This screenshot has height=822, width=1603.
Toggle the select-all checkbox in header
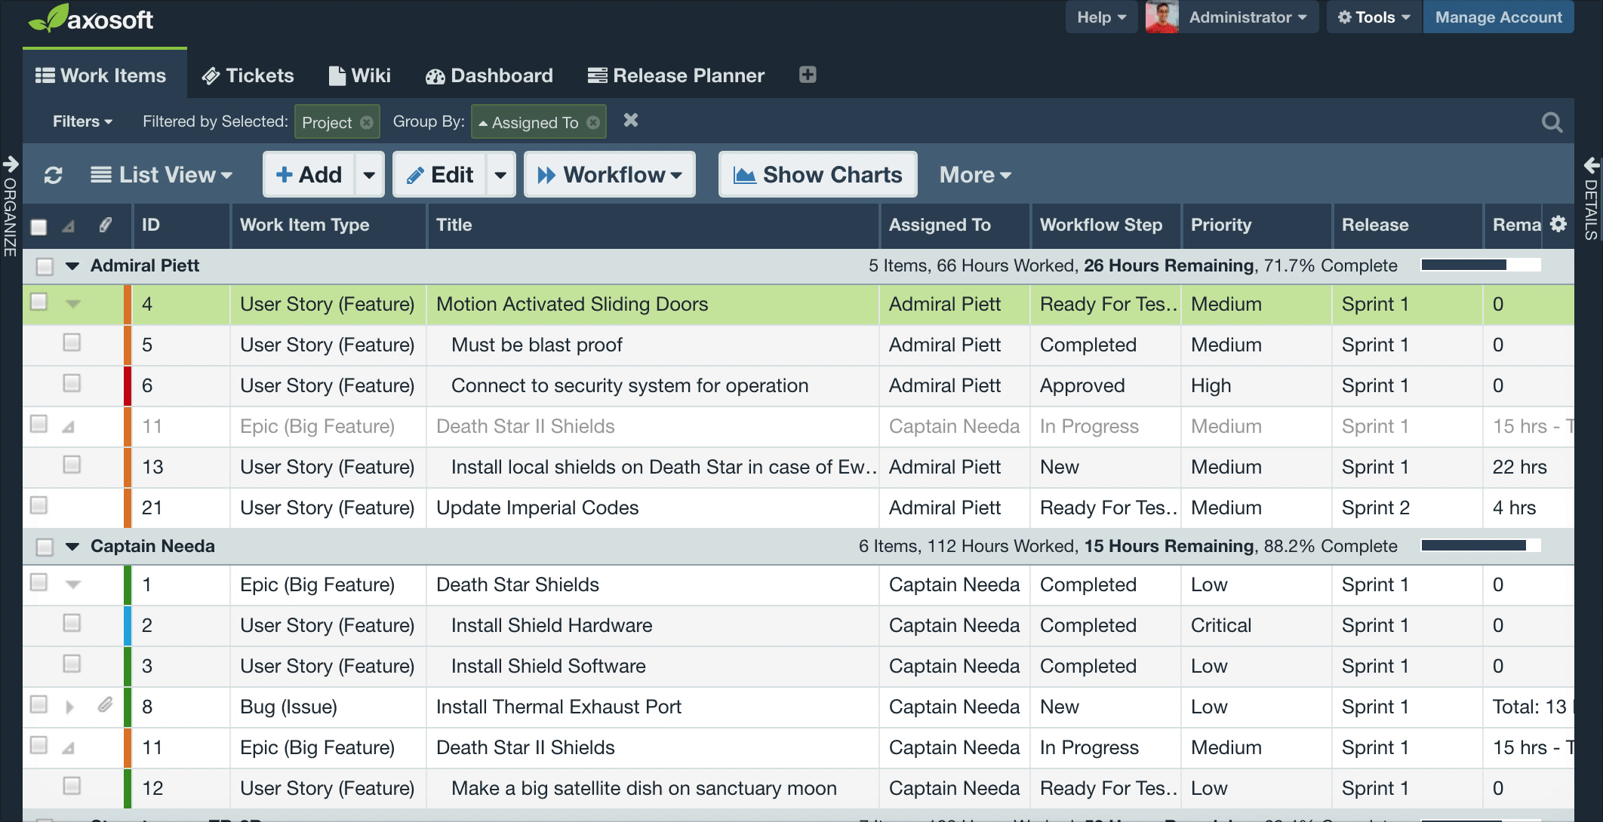(x=38, y=226)
